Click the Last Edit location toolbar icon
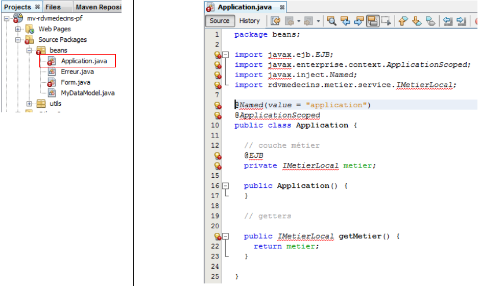Screen dimensions: 480x286 point(276,21)
